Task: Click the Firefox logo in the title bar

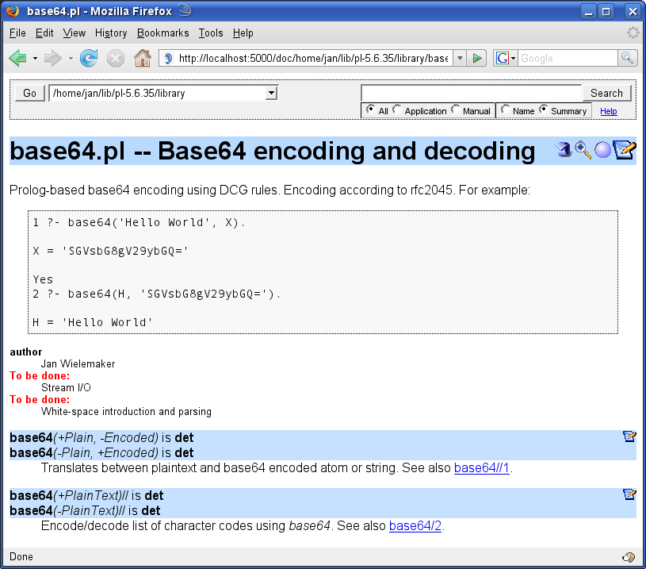Action: tap(13, 11)
